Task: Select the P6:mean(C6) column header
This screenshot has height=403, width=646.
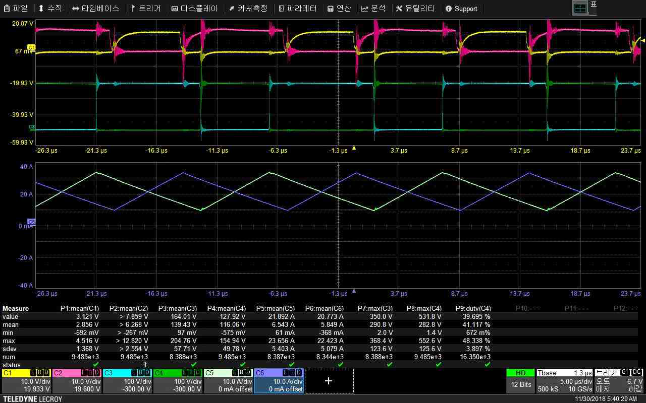Action: (x=325, y=308)
